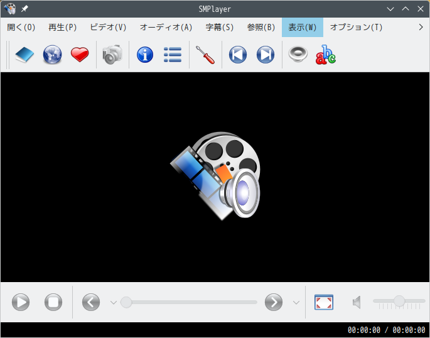Pin the window on all desktops
Viewport: 430px width, 338px height.
click(24, 9)
